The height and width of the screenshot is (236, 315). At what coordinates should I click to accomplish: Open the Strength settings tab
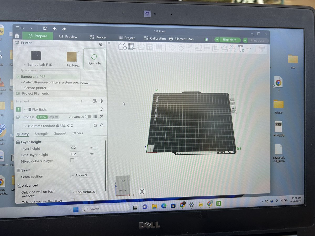tap(41, 133)
